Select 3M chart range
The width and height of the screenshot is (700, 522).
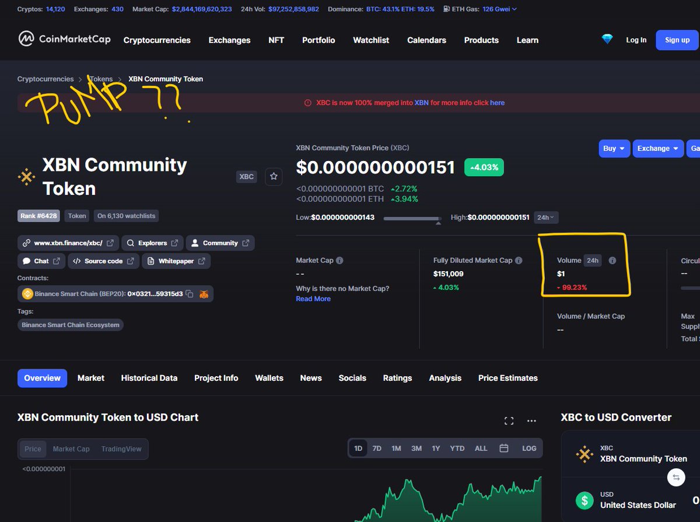tap(416, 448)
